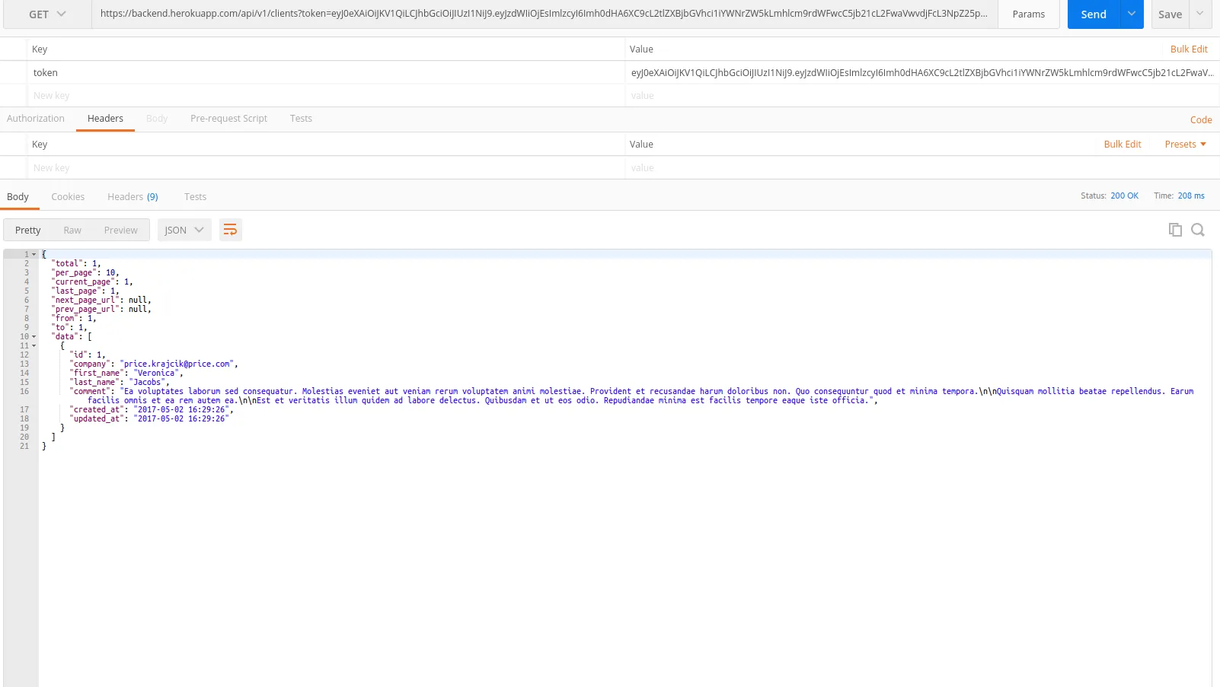Click the "prev_page_url": null line

pos(101,309)
